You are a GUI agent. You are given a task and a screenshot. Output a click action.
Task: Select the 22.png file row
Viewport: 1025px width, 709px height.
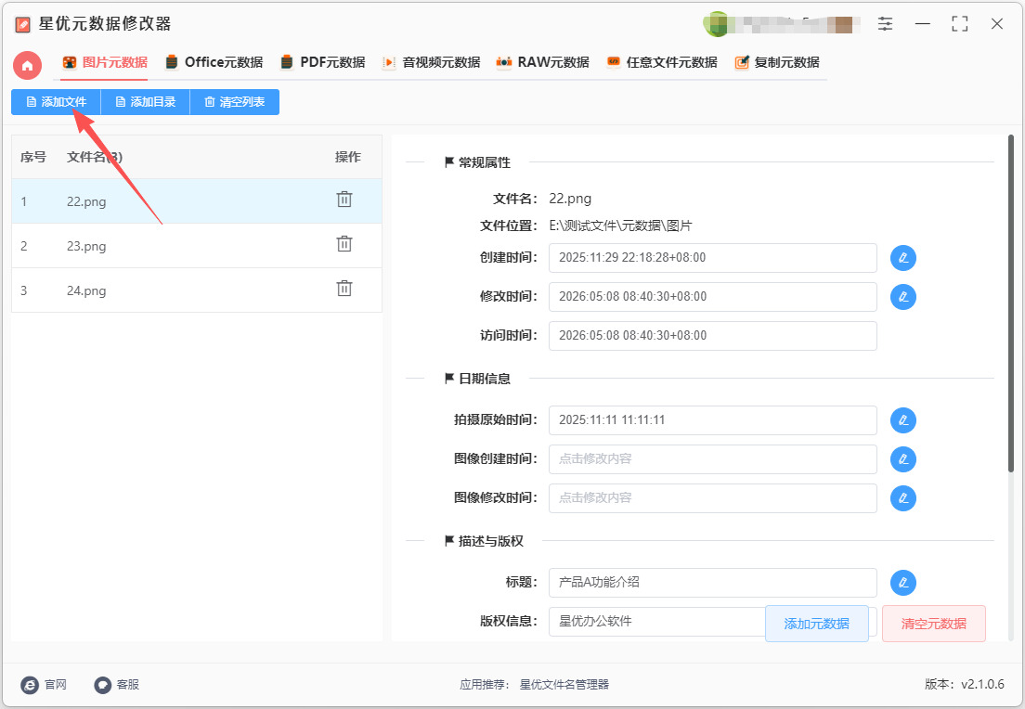(197, 201)
